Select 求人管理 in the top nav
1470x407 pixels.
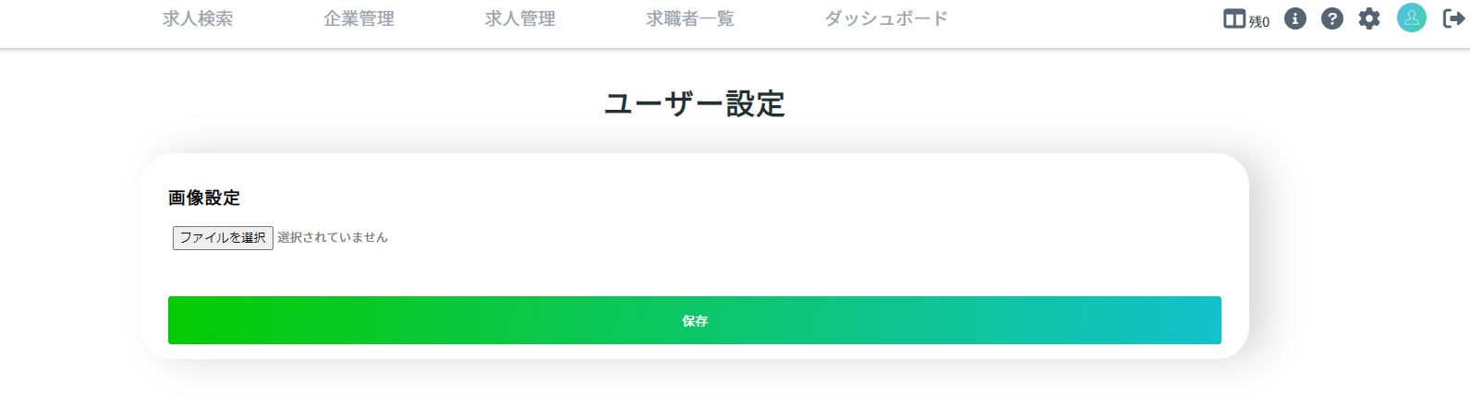click(520, 18)
